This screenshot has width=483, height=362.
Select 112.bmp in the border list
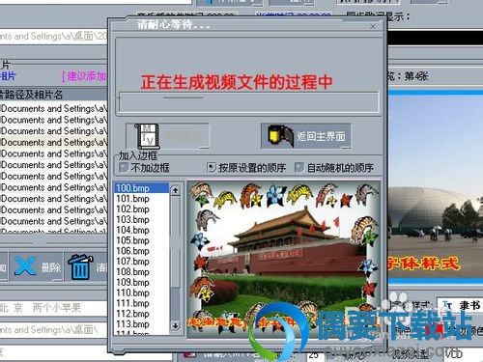(142, 314)
